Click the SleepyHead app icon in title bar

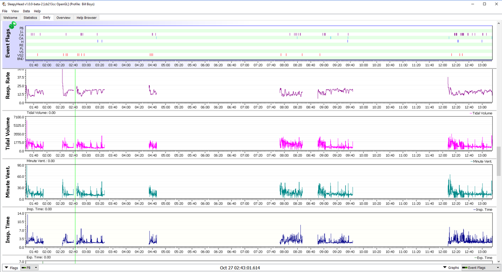pyautogui.click(x=4, y=4)
